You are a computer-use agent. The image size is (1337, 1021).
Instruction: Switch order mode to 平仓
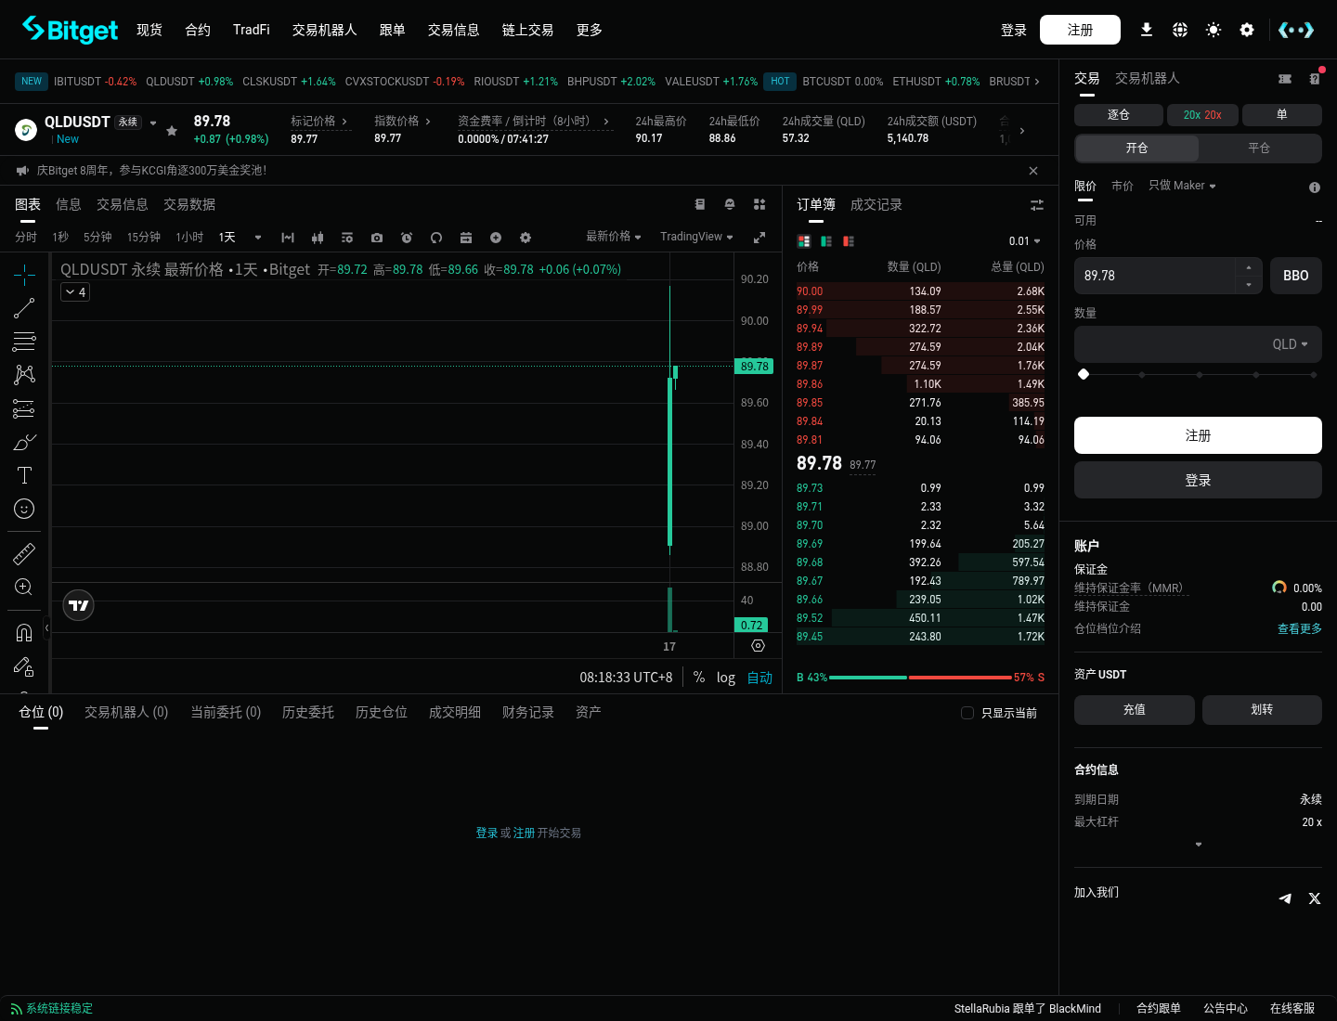point(1259,149)
